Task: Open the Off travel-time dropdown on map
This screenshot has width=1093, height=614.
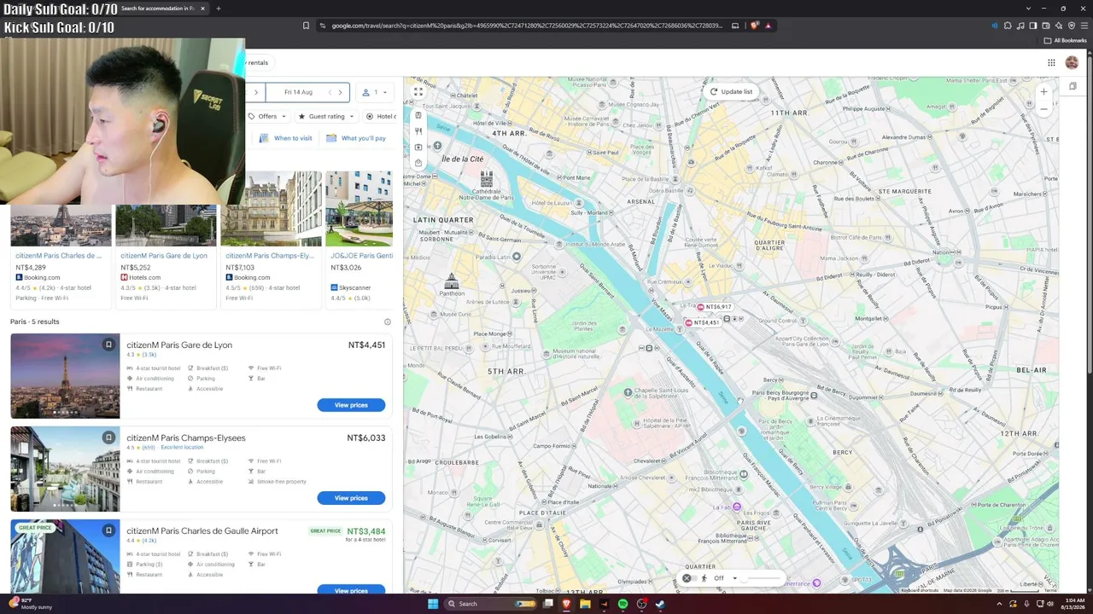Action: tap(724, 578)
